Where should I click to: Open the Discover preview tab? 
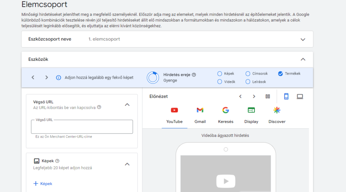point(277,115)
